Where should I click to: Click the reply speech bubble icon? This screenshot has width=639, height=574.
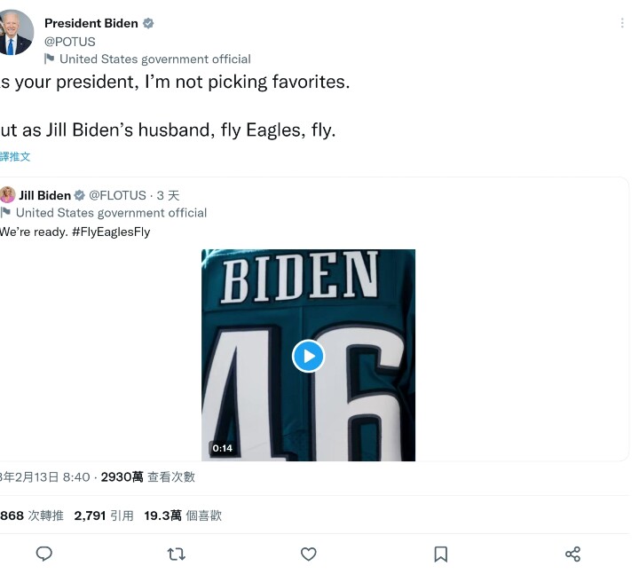click(44, 554)
